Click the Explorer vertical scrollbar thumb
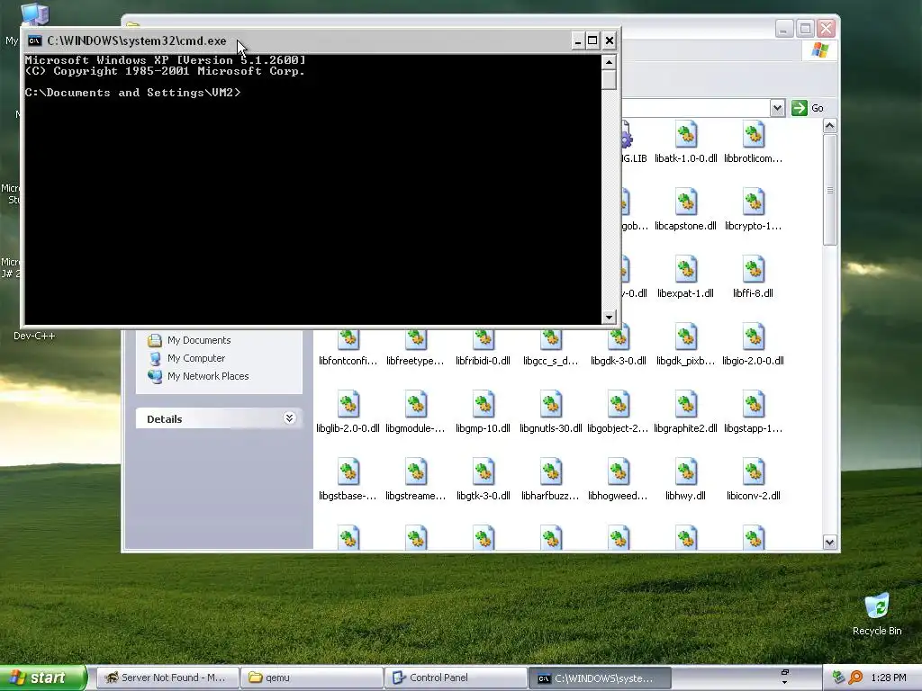 coord(829,190)
